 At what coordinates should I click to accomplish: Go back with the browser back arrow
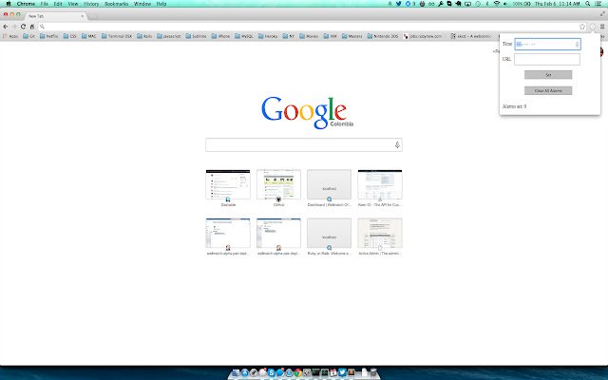click(x=6, y=27)
